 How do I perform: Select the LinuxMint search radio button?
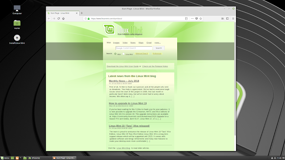pyautogui.click(x=123, y=54)
